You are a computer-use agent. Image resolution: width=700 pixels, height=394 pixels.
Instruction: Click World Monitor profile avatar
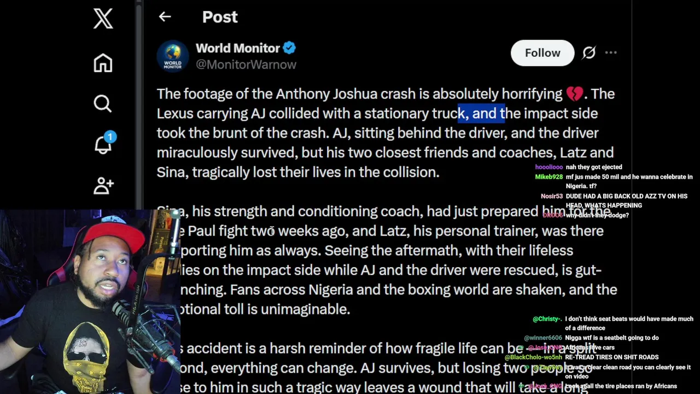coord(173,56)
